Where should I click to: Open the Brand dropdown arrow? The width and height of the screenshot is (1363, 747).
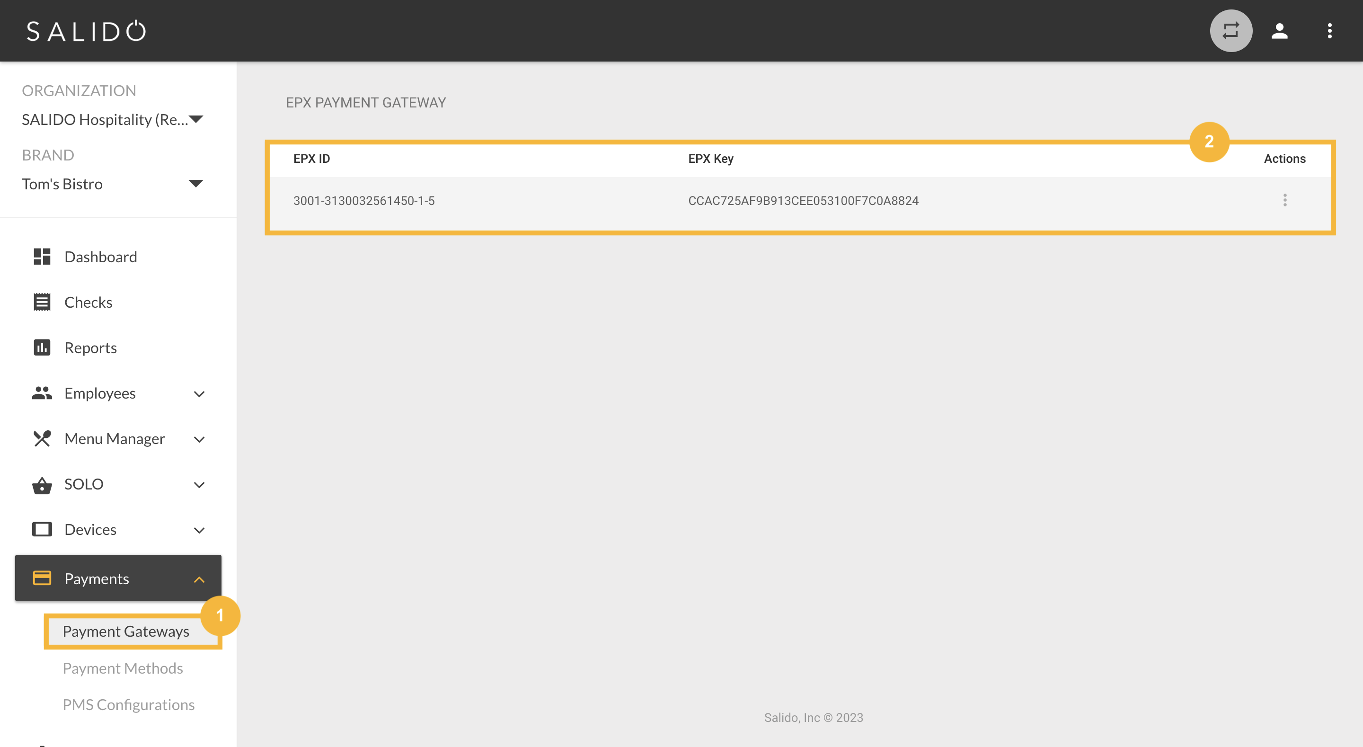[196, 184]
